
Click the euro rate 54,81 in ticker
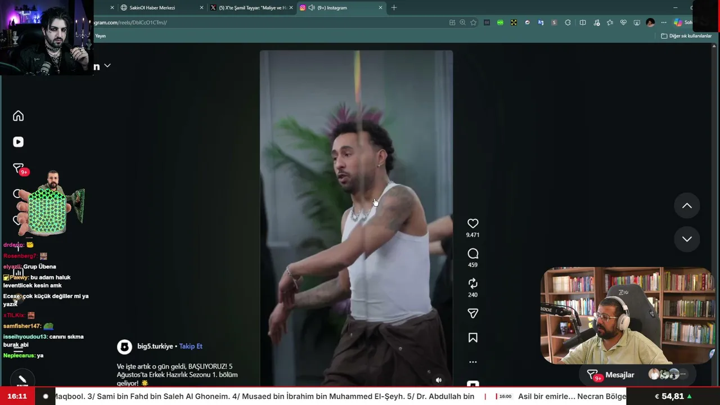click(x=673, y=397)
